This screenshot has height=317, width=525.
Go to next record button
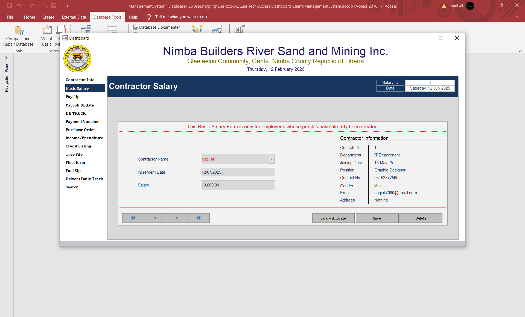click(x=177, y=218)
